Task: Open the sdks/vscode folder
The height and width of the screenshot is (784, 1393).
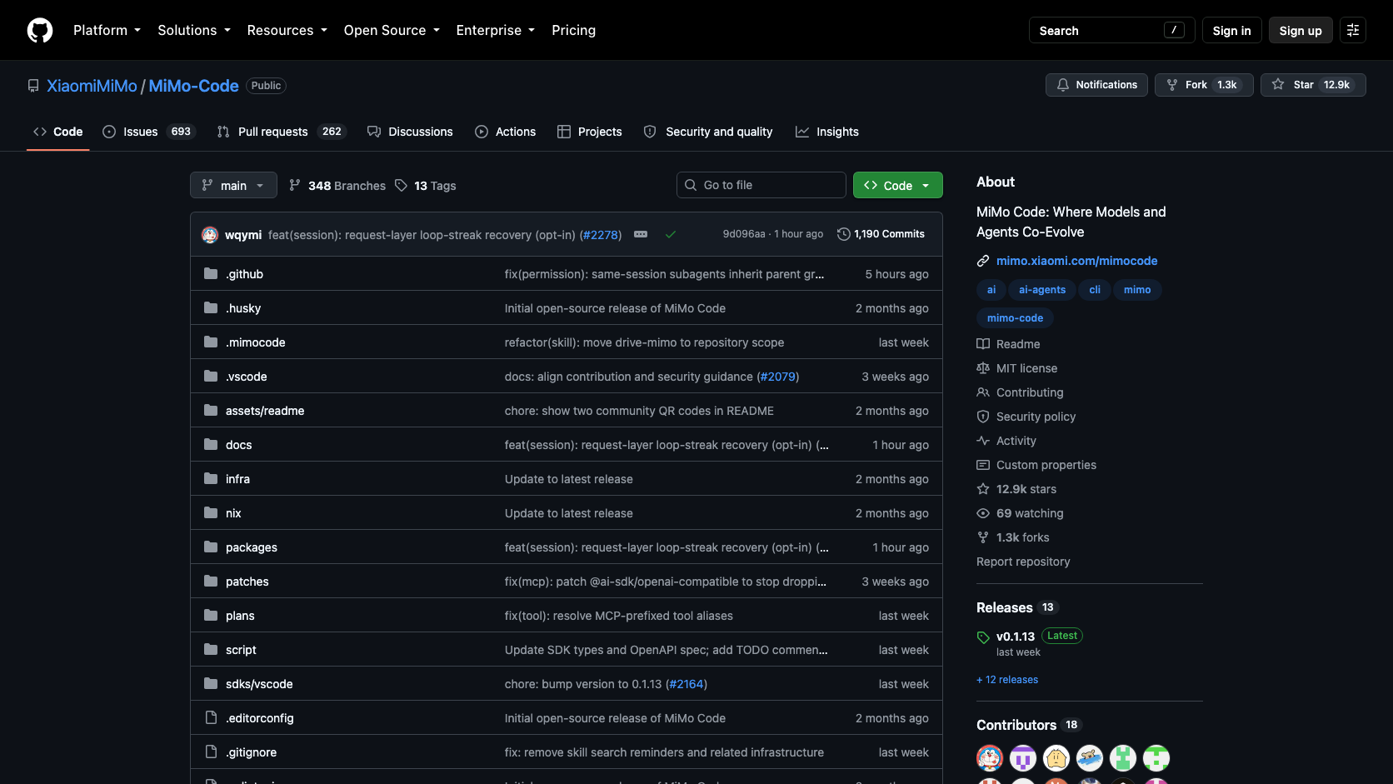Action: (x=259, y=684)
